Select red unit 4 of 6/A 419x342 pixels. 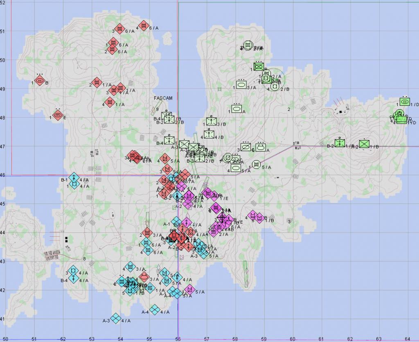click(143, 26)
